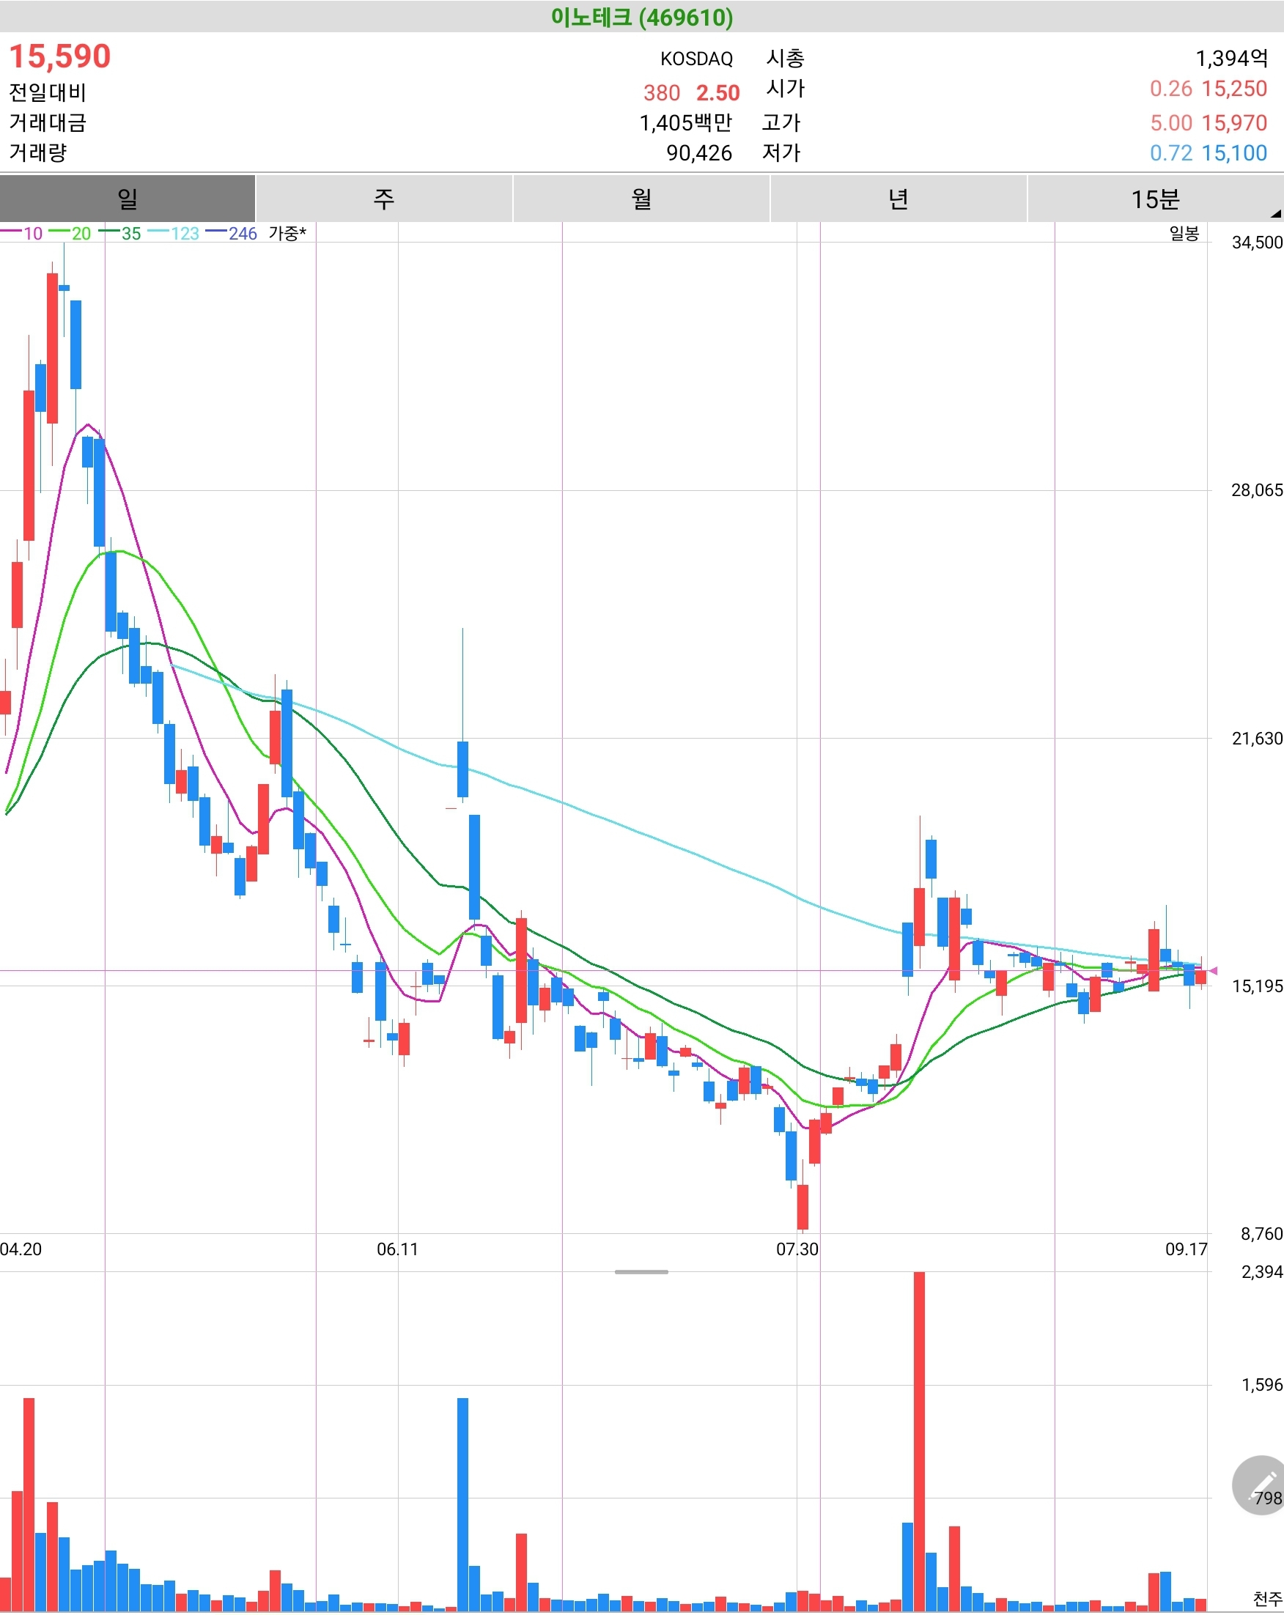Click the 123-day moving average legend
Screen dimensions: 1284x1615
click(174, 233)
